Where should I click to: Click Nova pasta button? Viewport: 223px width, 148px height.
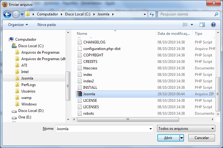point(46,25)
